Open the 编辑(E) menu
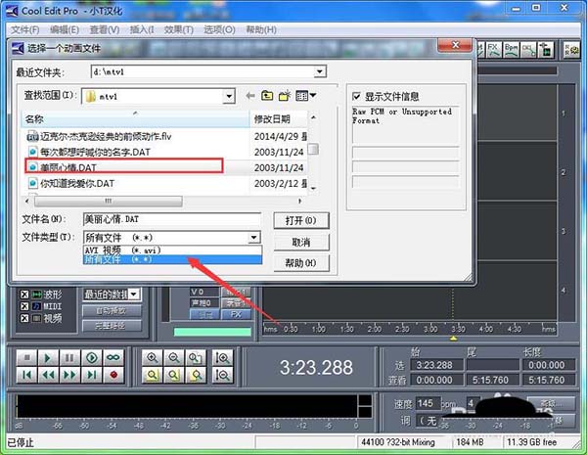The image size is (587, 455). coord(65,29)
